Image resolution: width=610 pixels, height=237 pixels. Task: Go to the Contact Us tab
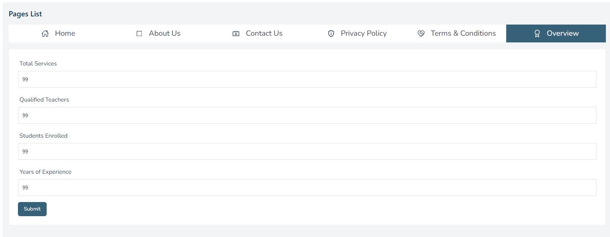tap(257, 33)
